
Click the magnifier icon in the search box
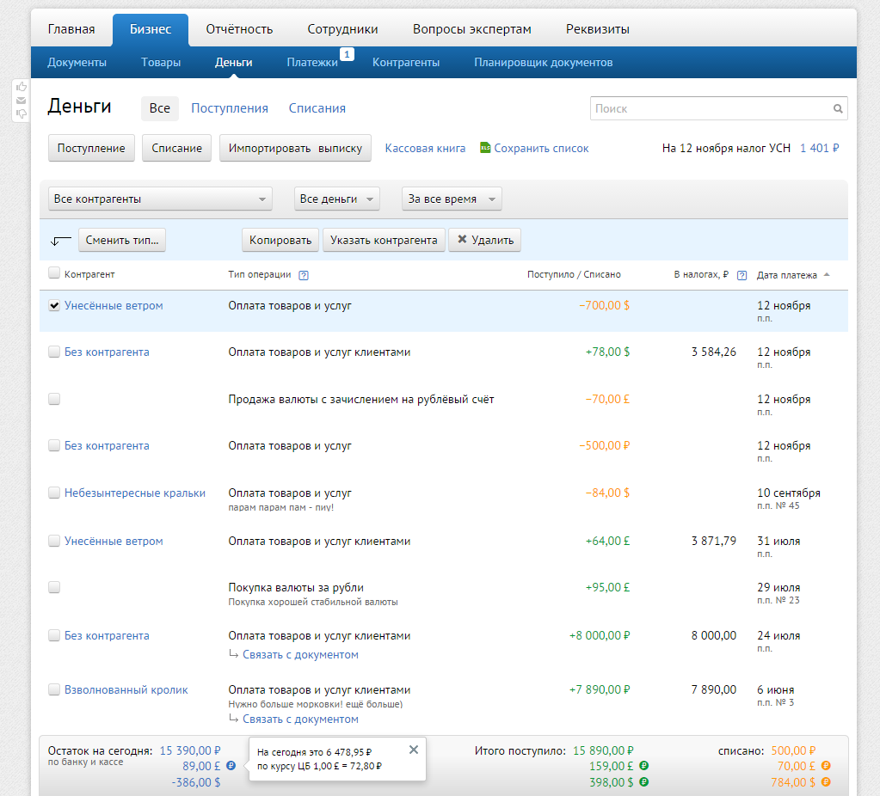tap(837, 109)
